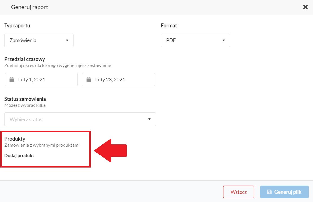The height and width of the screenshot is (202, 313).
Task: Click the floppy disk icon on Generuj plik
Action: click(269, 192)
